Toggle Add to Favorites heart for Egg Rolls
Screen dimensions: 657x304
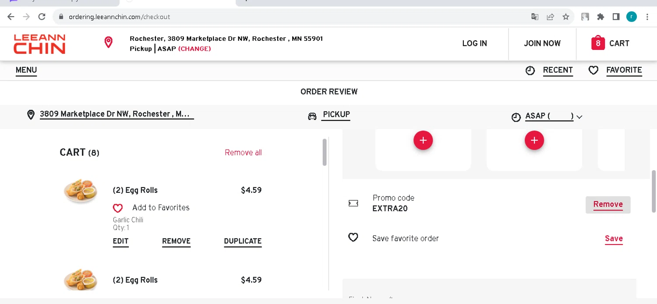[118, 208]
